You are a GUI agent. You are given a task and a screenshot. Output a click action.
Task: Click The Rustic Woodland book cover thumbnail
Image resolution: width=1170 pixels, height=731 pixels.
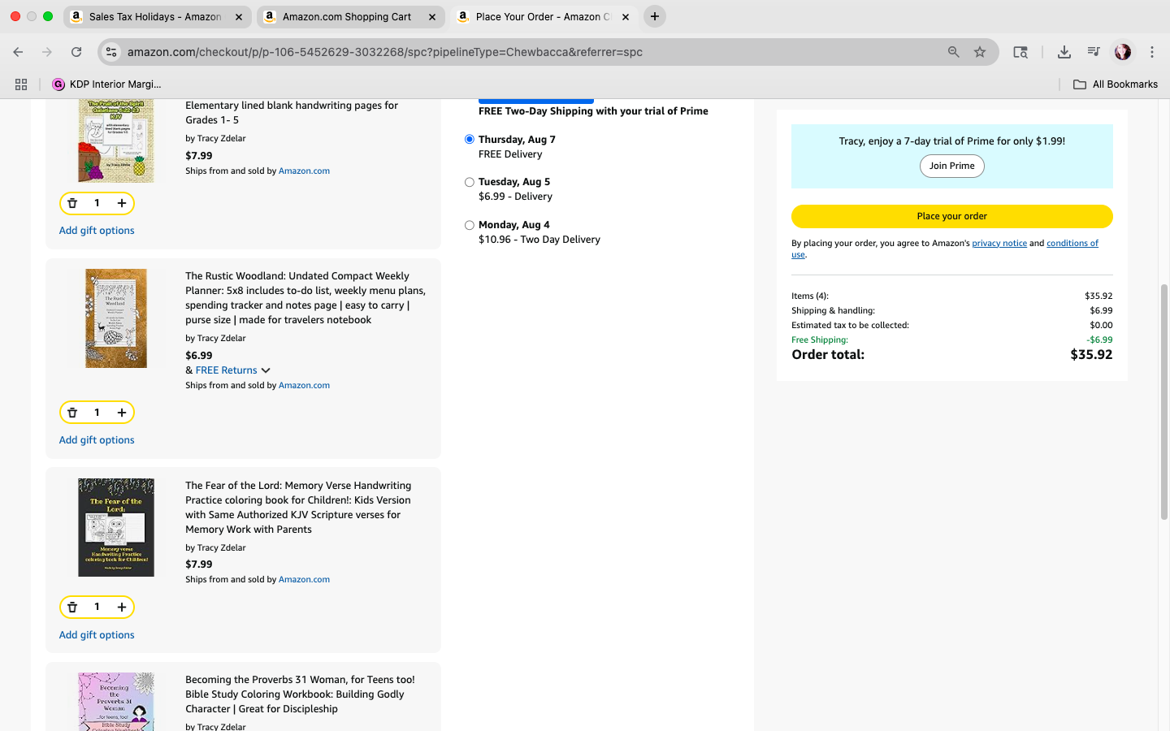pos(116,318)
